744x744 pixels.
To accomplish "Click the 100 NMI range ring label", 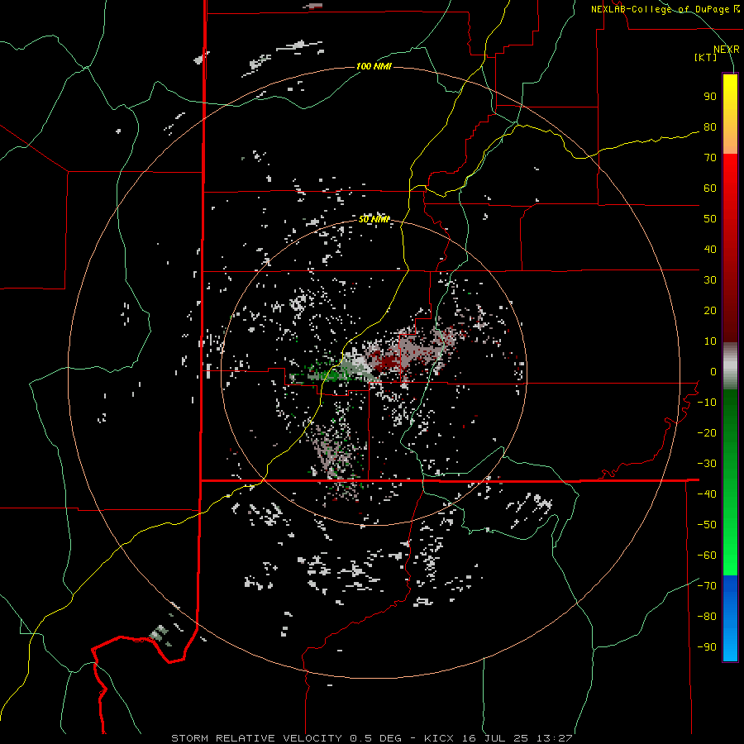I will coord(374,66).
